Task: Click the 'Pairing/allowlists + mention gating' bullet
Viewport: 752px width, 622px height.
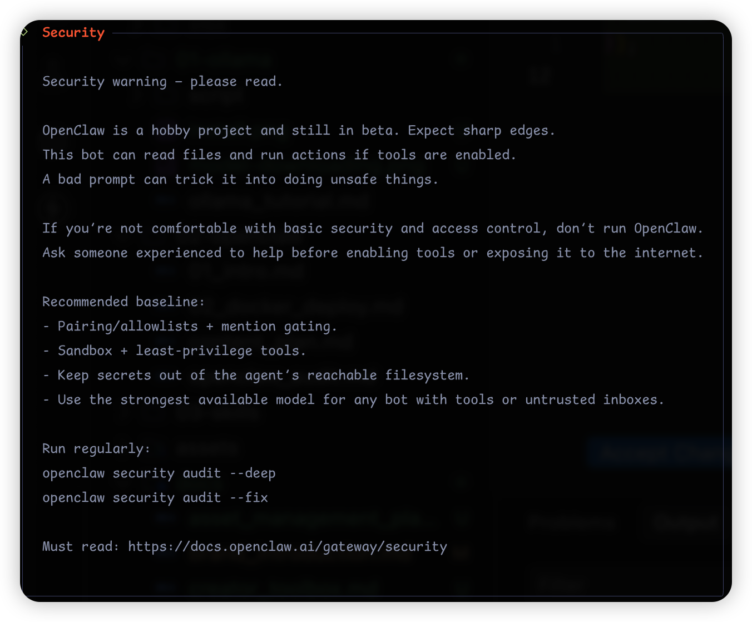Action: click(x=197, y=326)
